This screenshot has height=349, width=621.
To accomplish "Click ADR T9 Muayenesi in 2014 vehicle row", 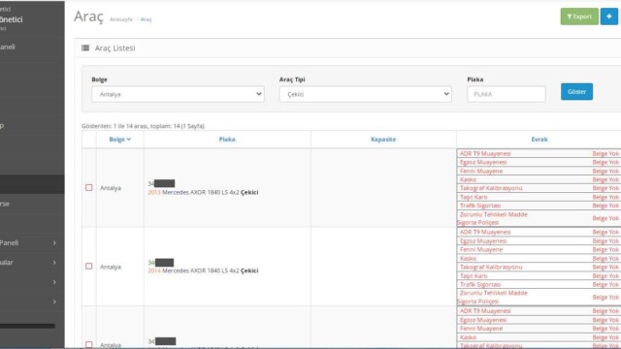I will (485, 233).
